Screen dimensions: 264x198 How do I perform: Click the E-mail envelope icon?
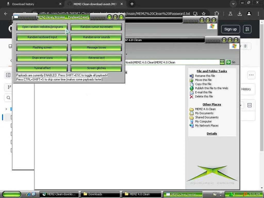click(192, 93)
